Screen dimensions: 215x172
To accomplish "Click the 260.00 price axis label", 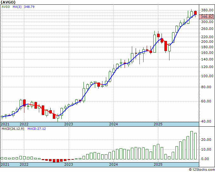I will pyautogui.click(x=207, y=29).
